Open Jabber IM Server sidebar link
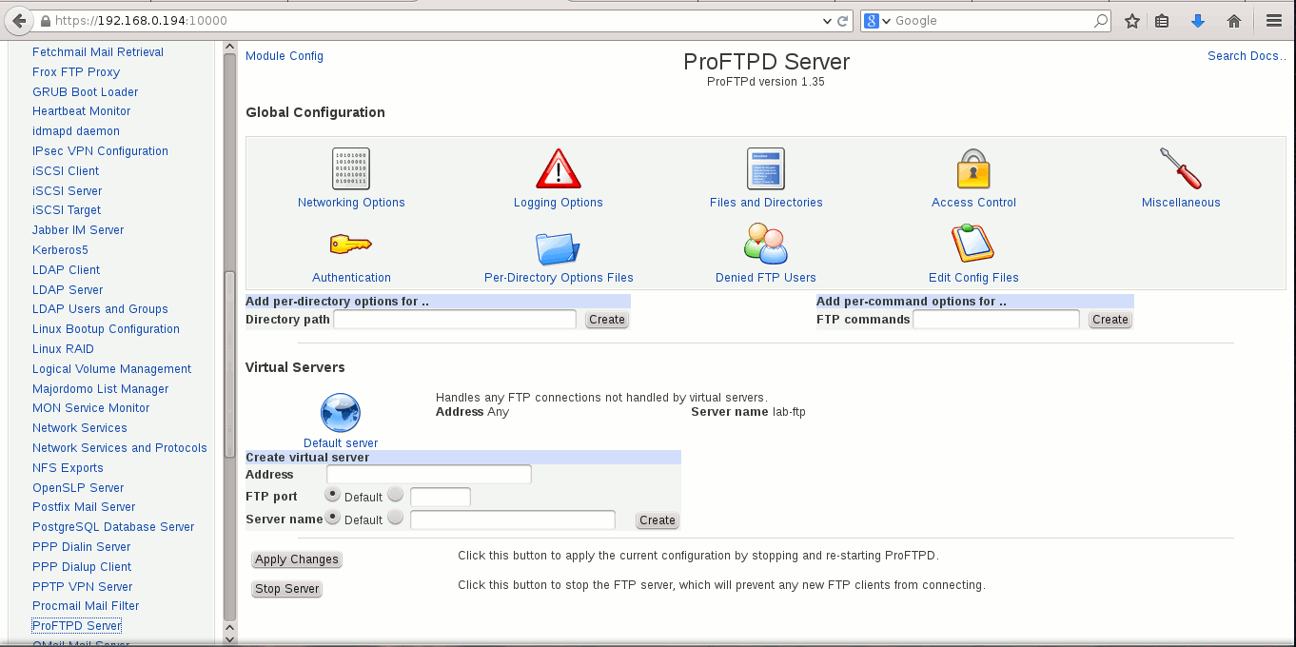 (78, 230)
